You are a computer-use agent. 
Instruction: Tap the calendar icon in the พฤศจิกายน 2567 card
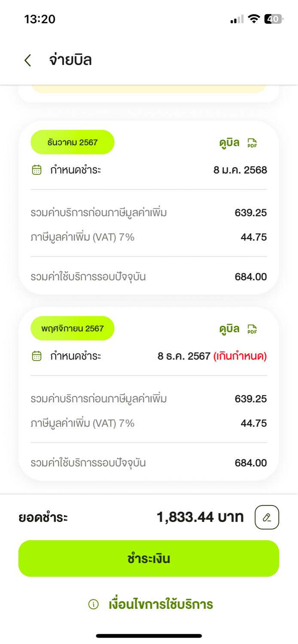click(x=37, y=356)
